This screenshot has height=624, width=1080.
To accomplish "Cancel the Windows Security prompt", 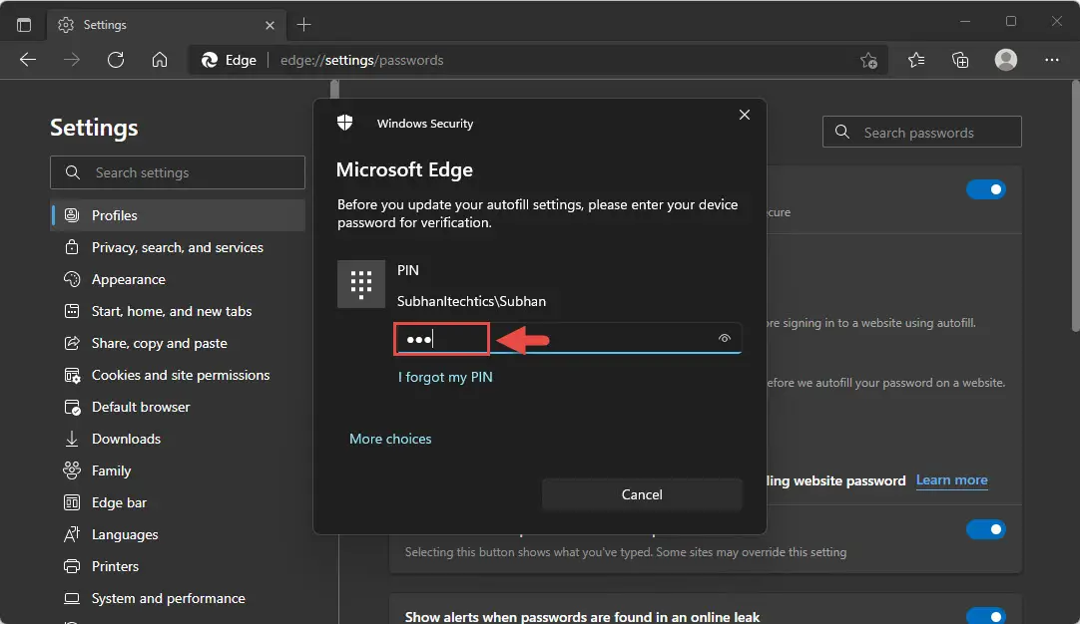I will [642, 494].
